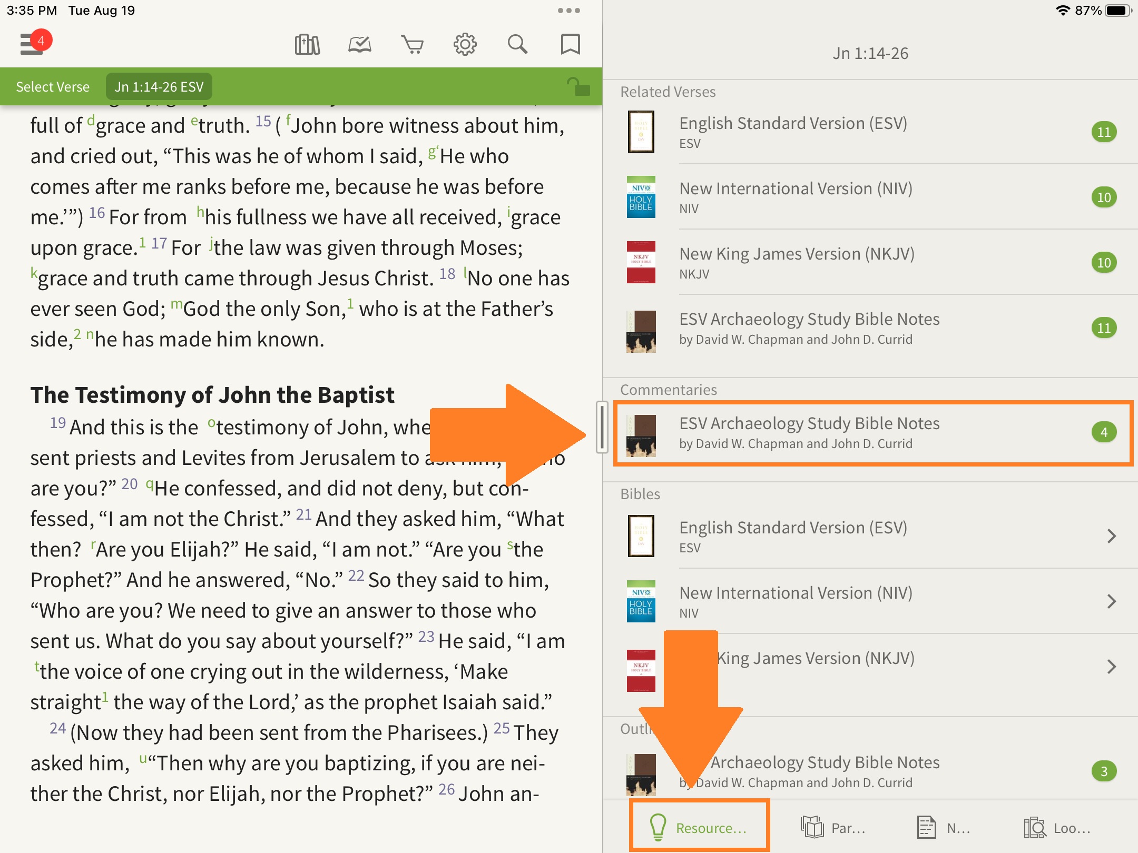
Task: Toggle the green unlock padlock icon
Action: [x=578, y=86]
